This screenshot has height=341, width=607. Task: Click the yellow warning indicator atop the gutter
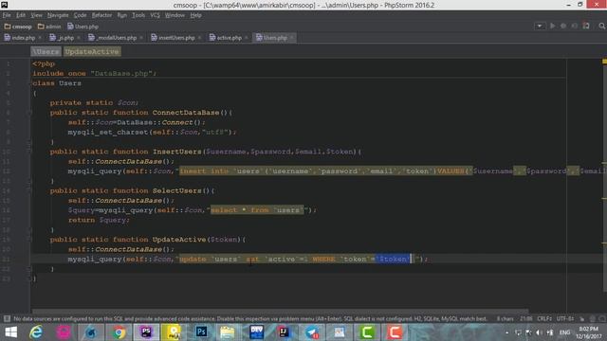(604, 61)
